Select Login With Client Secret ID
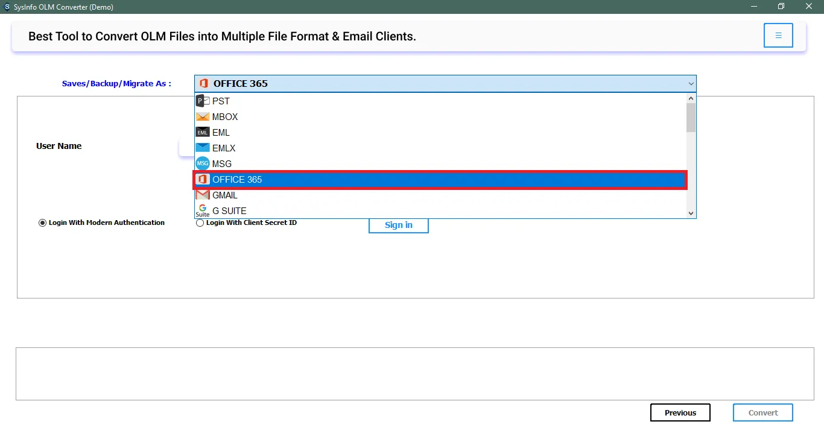The width and height of the screenshot is (824, 439). tap(200, 223)
